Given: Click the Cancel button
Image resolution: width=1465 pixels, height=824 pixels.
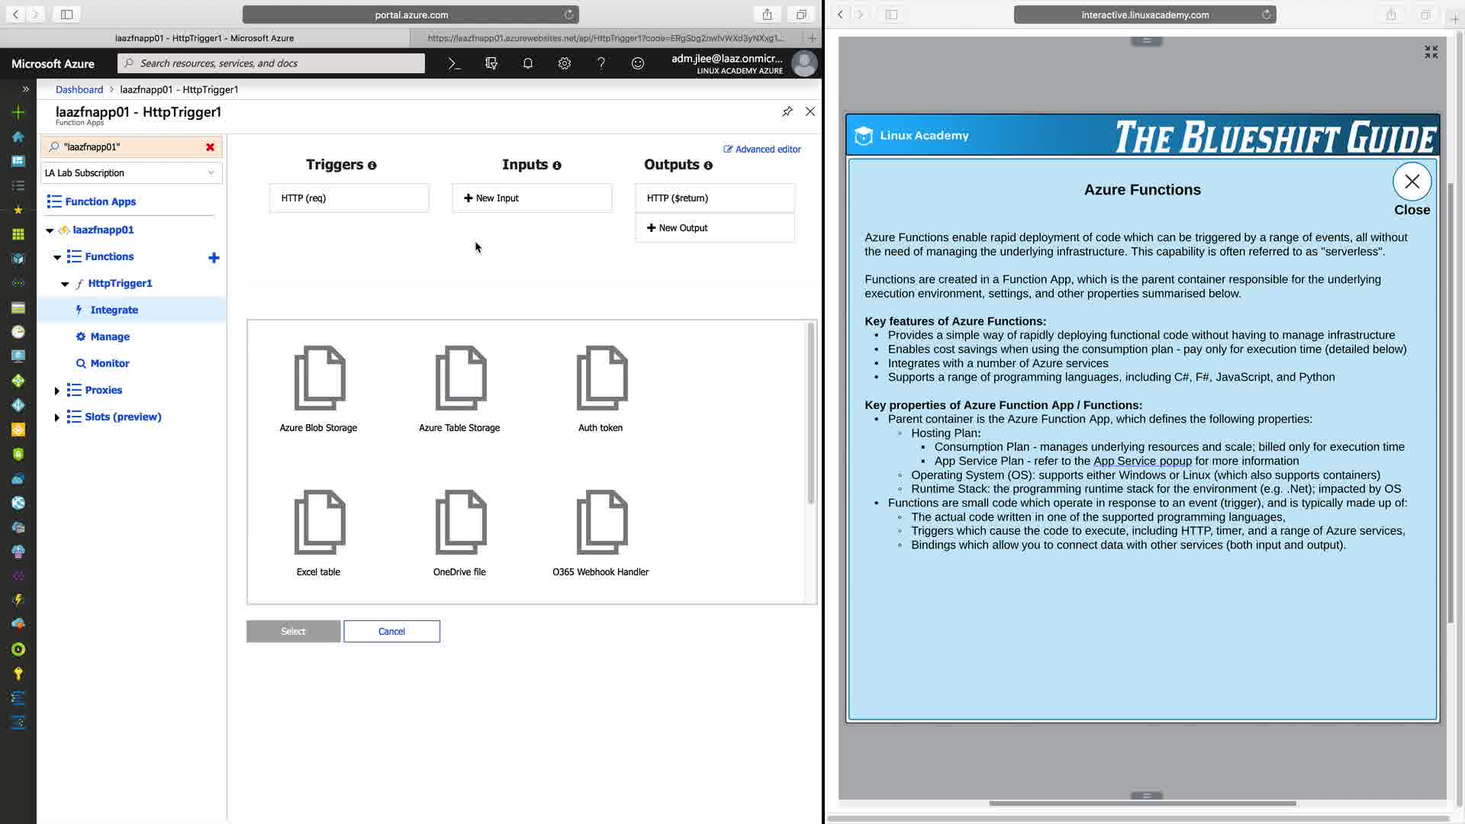Looking at the screenshot, I should (391, 631).
